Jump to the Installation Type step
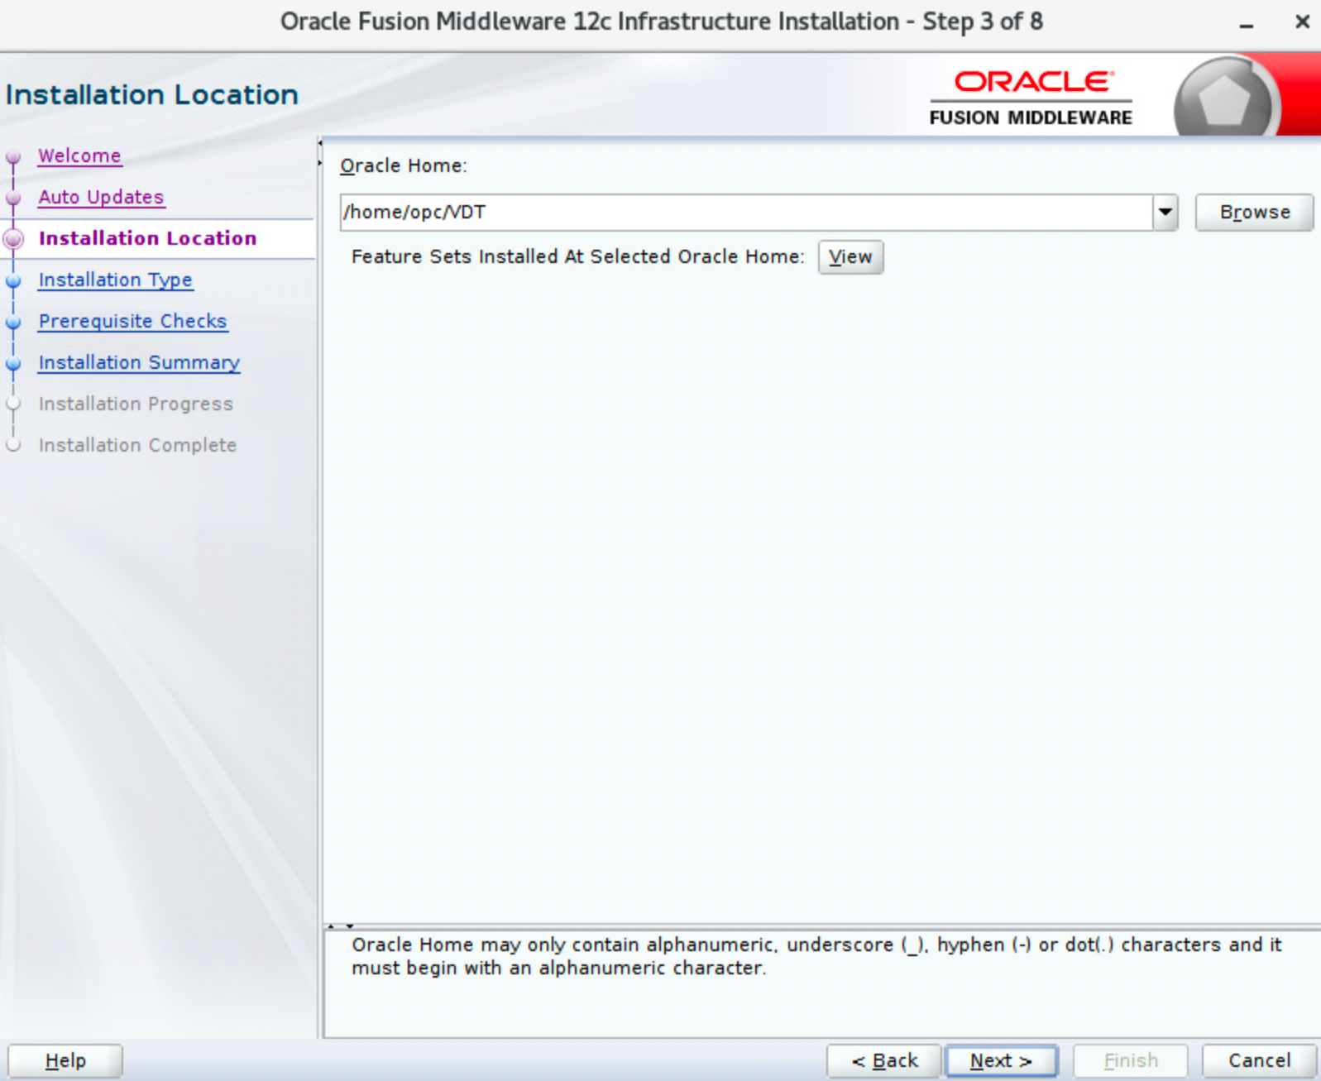 click(115, 280)
